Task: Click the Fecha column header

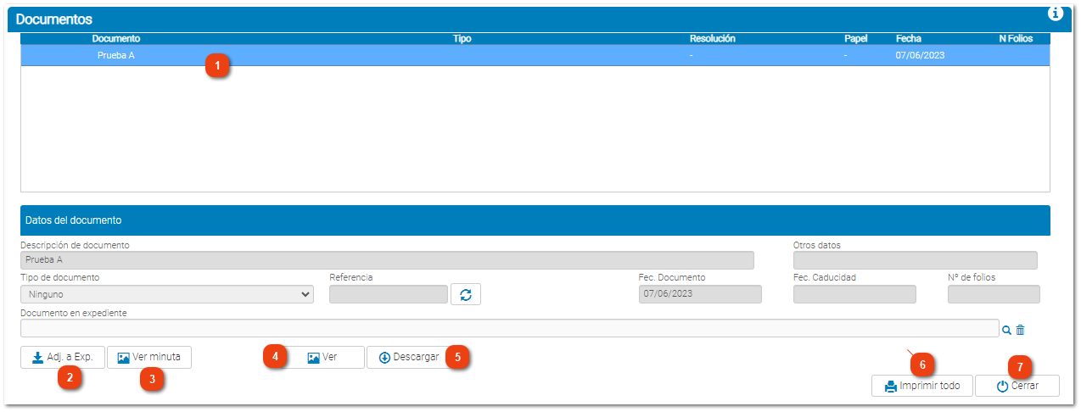Action: click(x=909, y=39)
